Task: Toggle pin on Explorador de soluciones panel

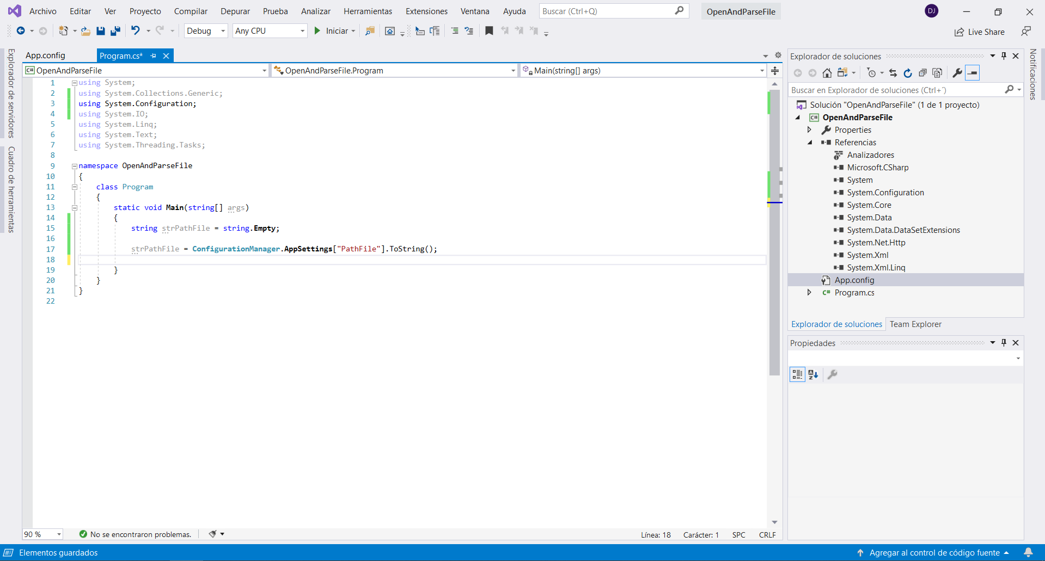Action: 1004,56
